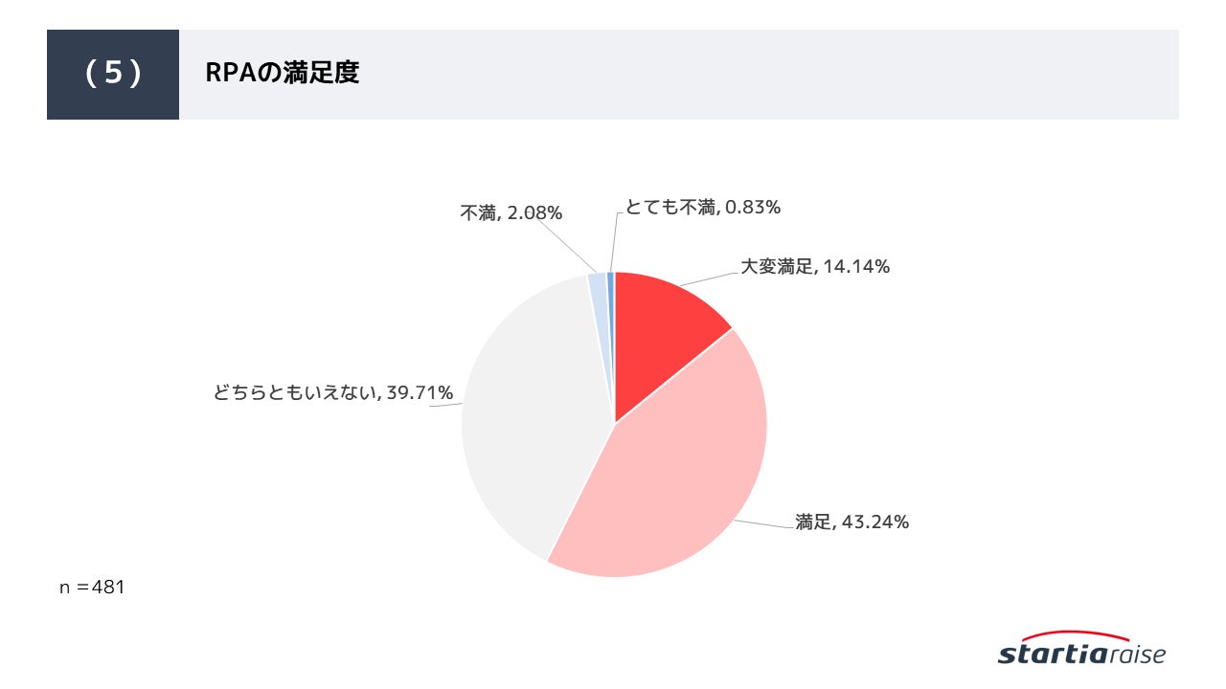Select the (5) section number box
This screenshot has height=689, width=1226.
[x=113, y=75]
